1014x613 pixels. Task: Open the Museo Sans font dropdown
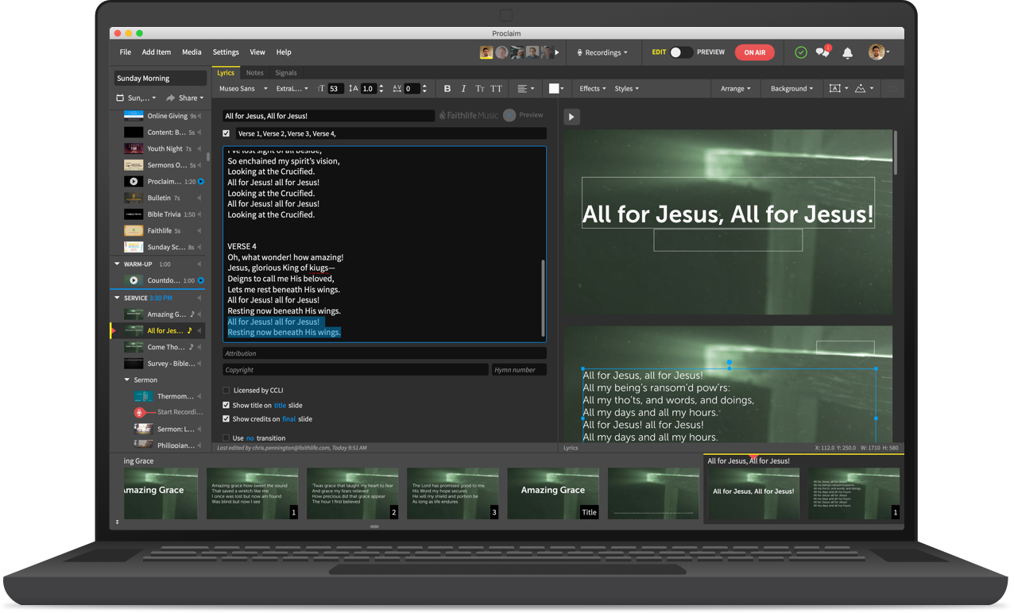click(x=242, y=89)
